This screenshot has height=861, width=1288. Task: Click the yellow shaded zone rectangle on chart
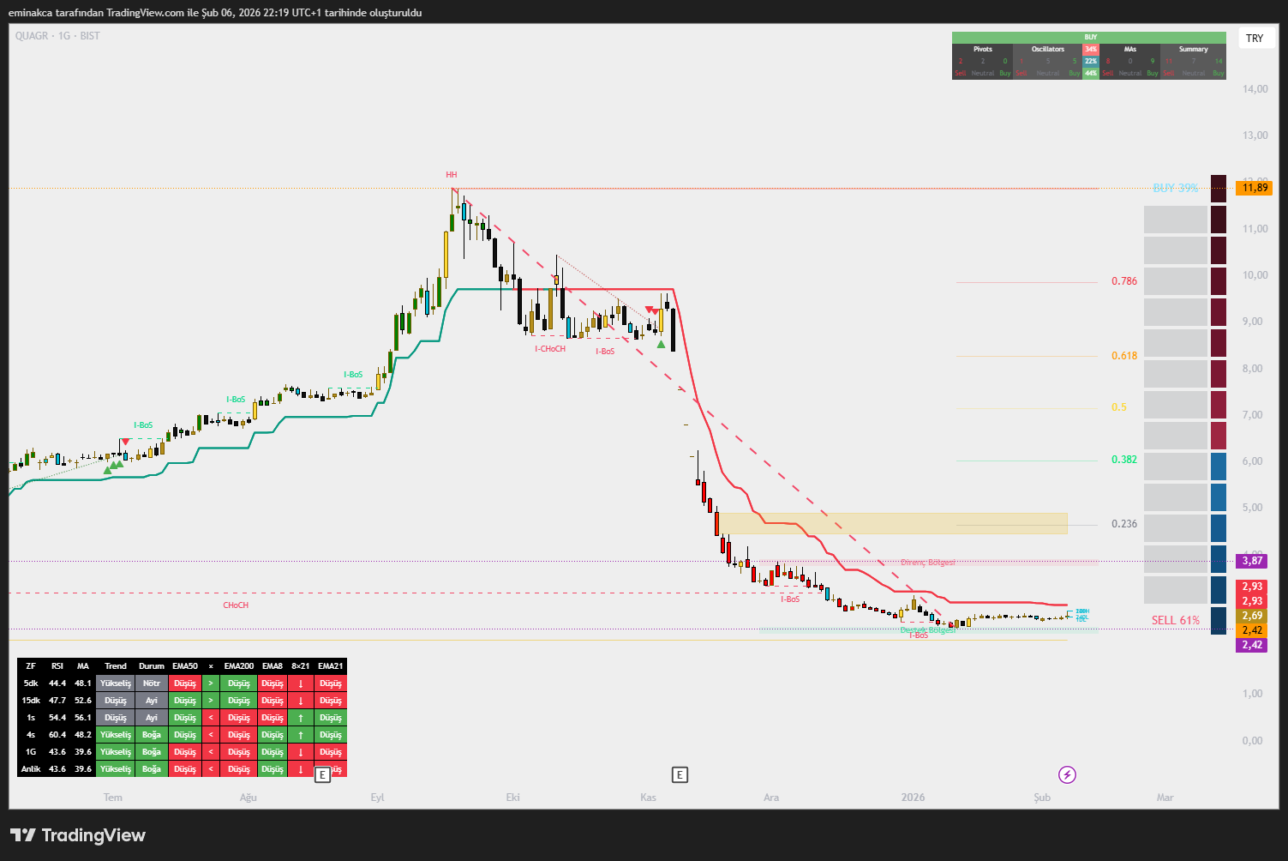(x=891, y=523)
